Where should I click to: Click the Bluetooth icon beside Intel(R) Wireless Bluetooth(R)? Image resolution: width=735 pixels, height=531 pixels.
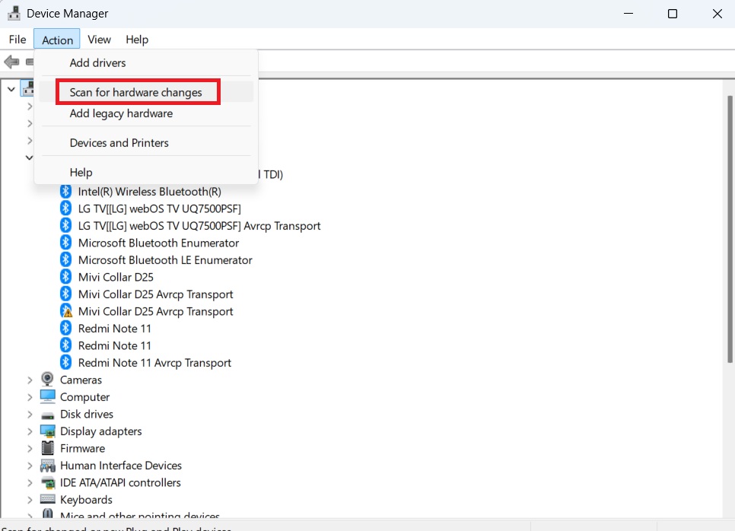click(65, 191)
